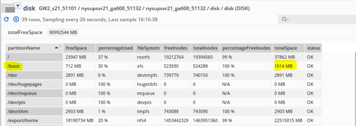
Task: Toggle sort arrow on partitionName column
Action: (x=57, y=48)
